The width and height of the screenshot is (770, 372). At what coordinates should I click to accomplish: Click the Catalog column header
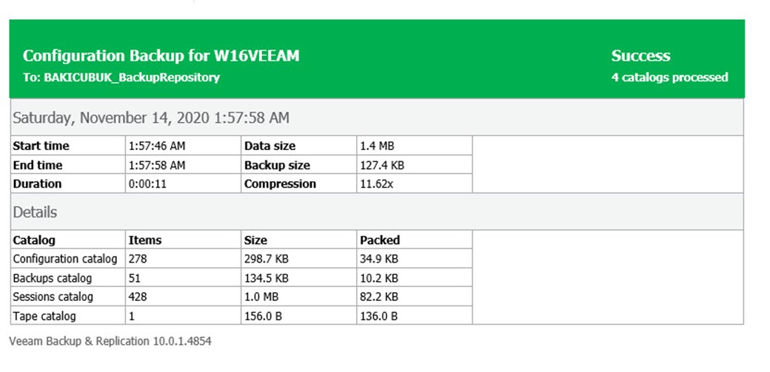tap(34, 240)
